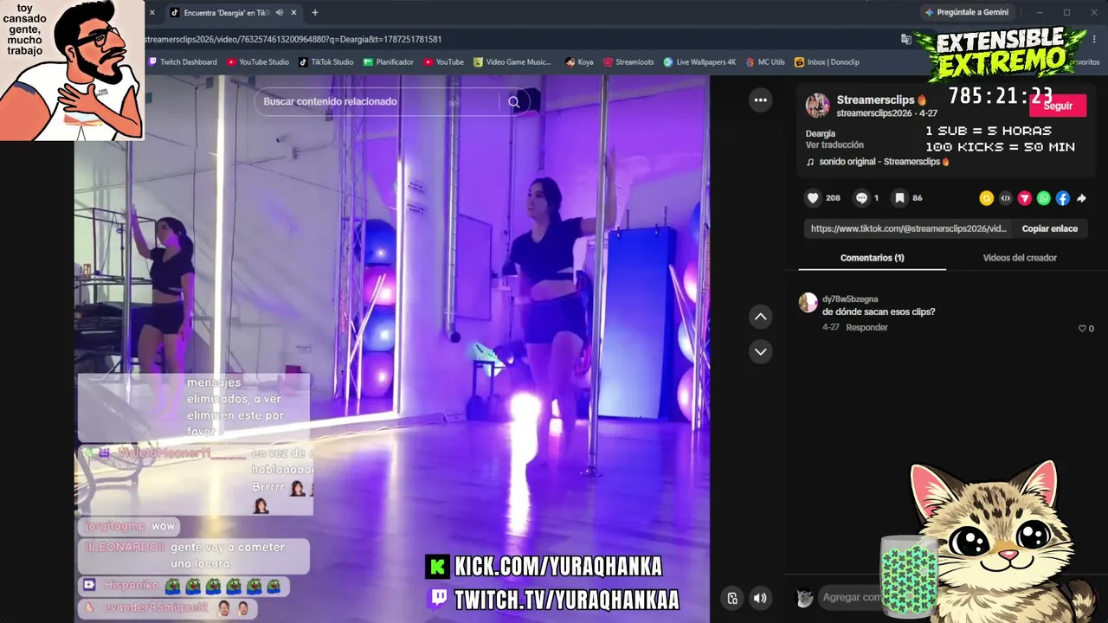Click commenter name dy78w5bzegna
This screenshot has width=1108, height=623.
[x=850, y=299]
